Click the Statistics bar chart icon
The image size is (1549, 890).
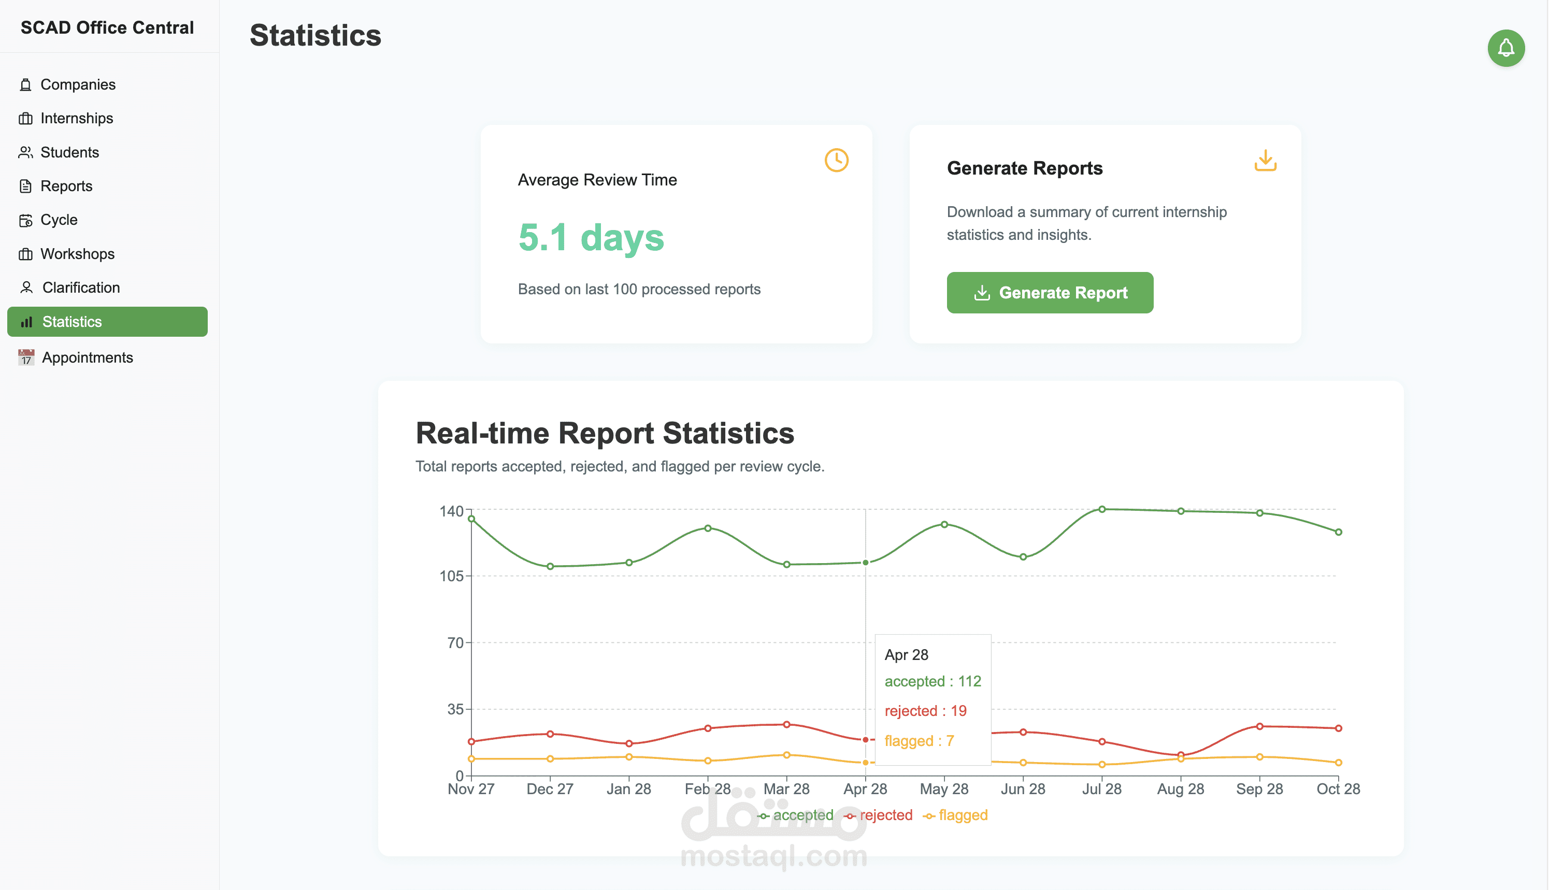click(x=27, y=322)
